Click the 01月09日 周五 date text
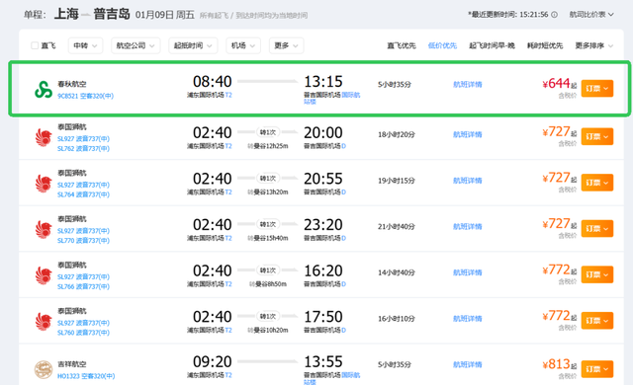Viewport: 633px width, 385px height. (x=165, y=15)
